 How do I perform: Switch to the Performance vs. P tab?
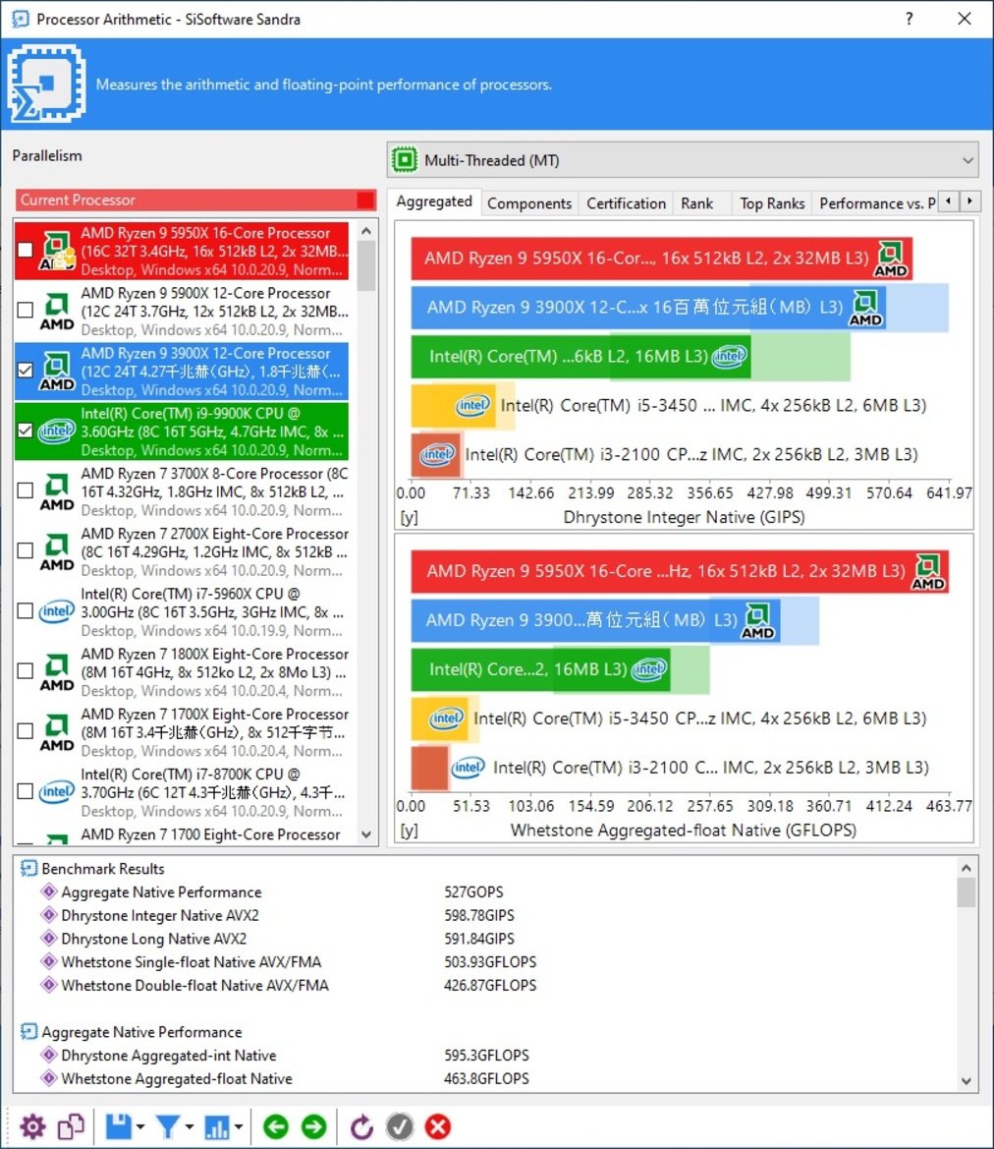pyautogui.click(x=876, y=203)
